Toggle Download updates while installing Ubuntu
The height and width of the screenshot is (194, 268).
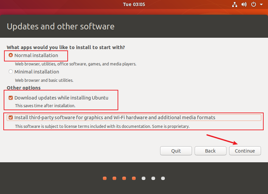pyautogui.click(x=11, y=98)
